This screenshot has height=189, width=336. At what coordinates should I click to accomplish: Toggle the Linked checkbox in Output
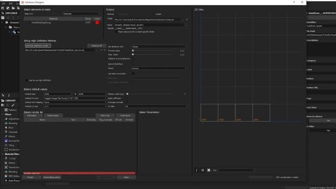click(153, 14)
